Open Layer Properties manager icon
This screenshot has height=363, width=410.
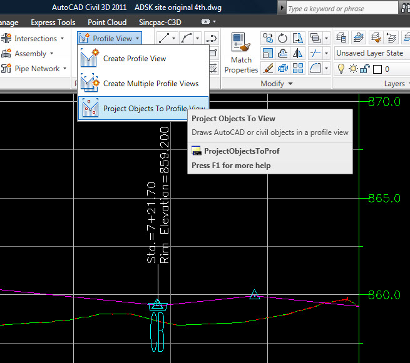(x=342, y=37)
